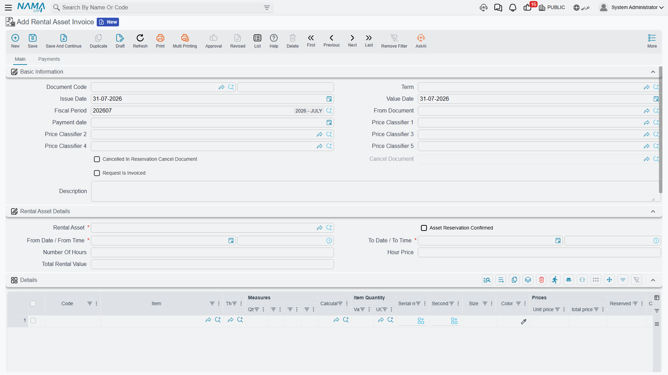Open search filter options dropdown
Image resolution: width=668 pixels, height=375 pixels.
(267, 8)
